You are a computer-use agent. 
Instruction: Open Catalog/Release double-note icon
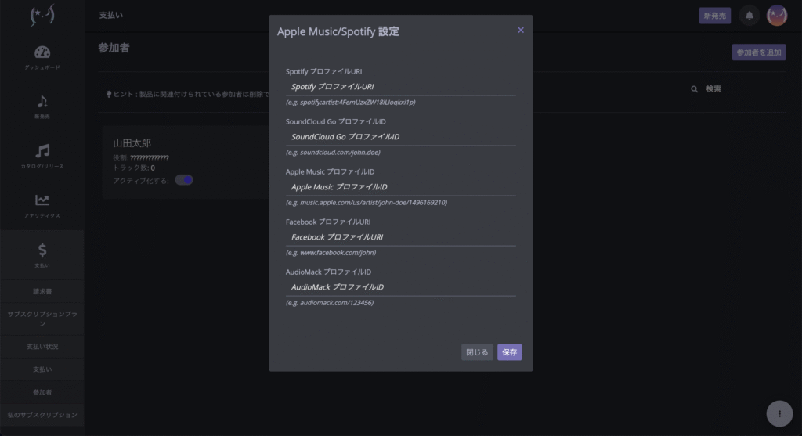pyautogui.click(x=42, y=151)
